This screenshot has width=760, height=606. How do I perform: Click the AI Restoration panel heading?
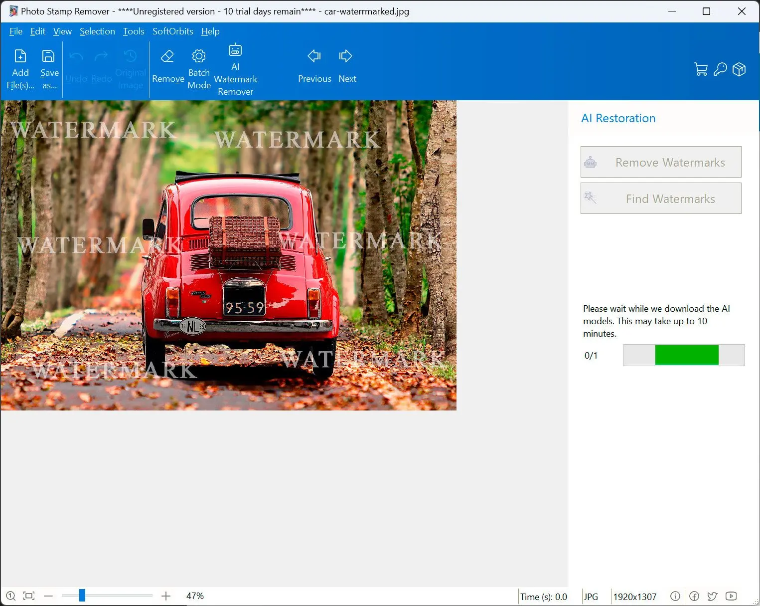(618, 118)
